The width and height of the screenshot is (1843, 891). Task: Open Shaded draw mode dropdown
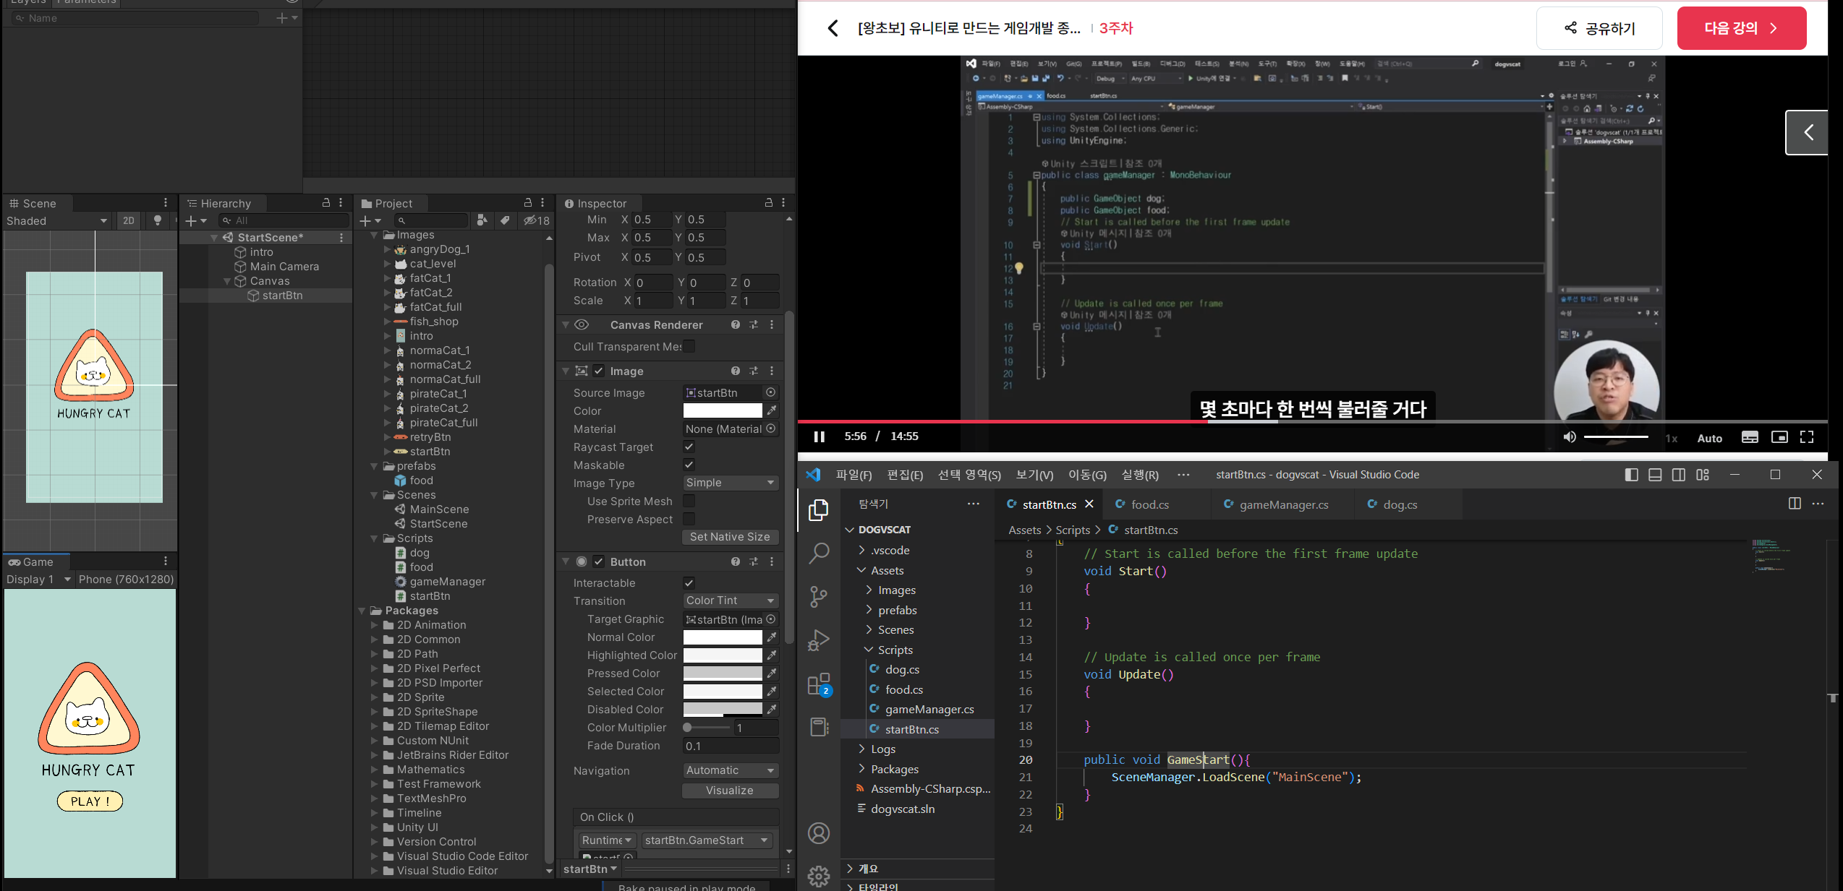[x=57, y=220]
